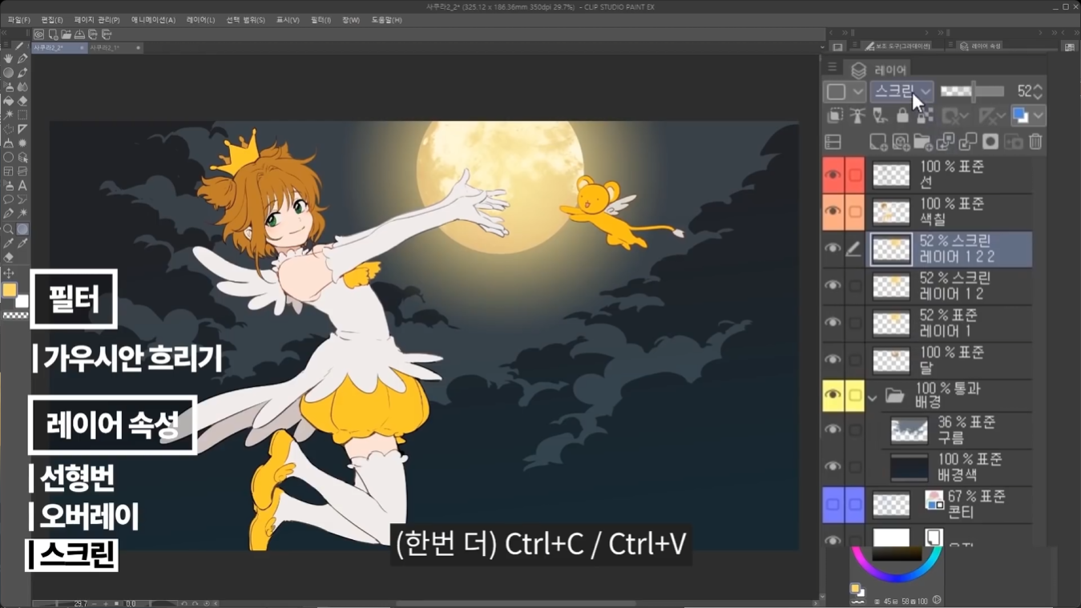Click New layer folder icon
The image size is (1081, 608).
(x=923, y=142)
